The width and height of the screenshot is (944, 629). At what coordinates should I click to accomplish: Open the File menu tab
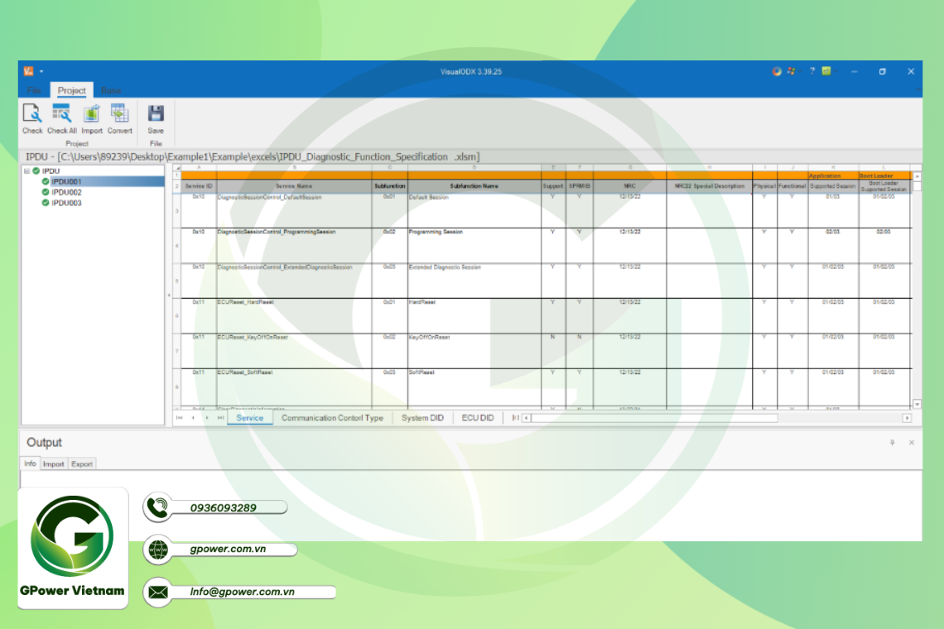click(34, 90)
